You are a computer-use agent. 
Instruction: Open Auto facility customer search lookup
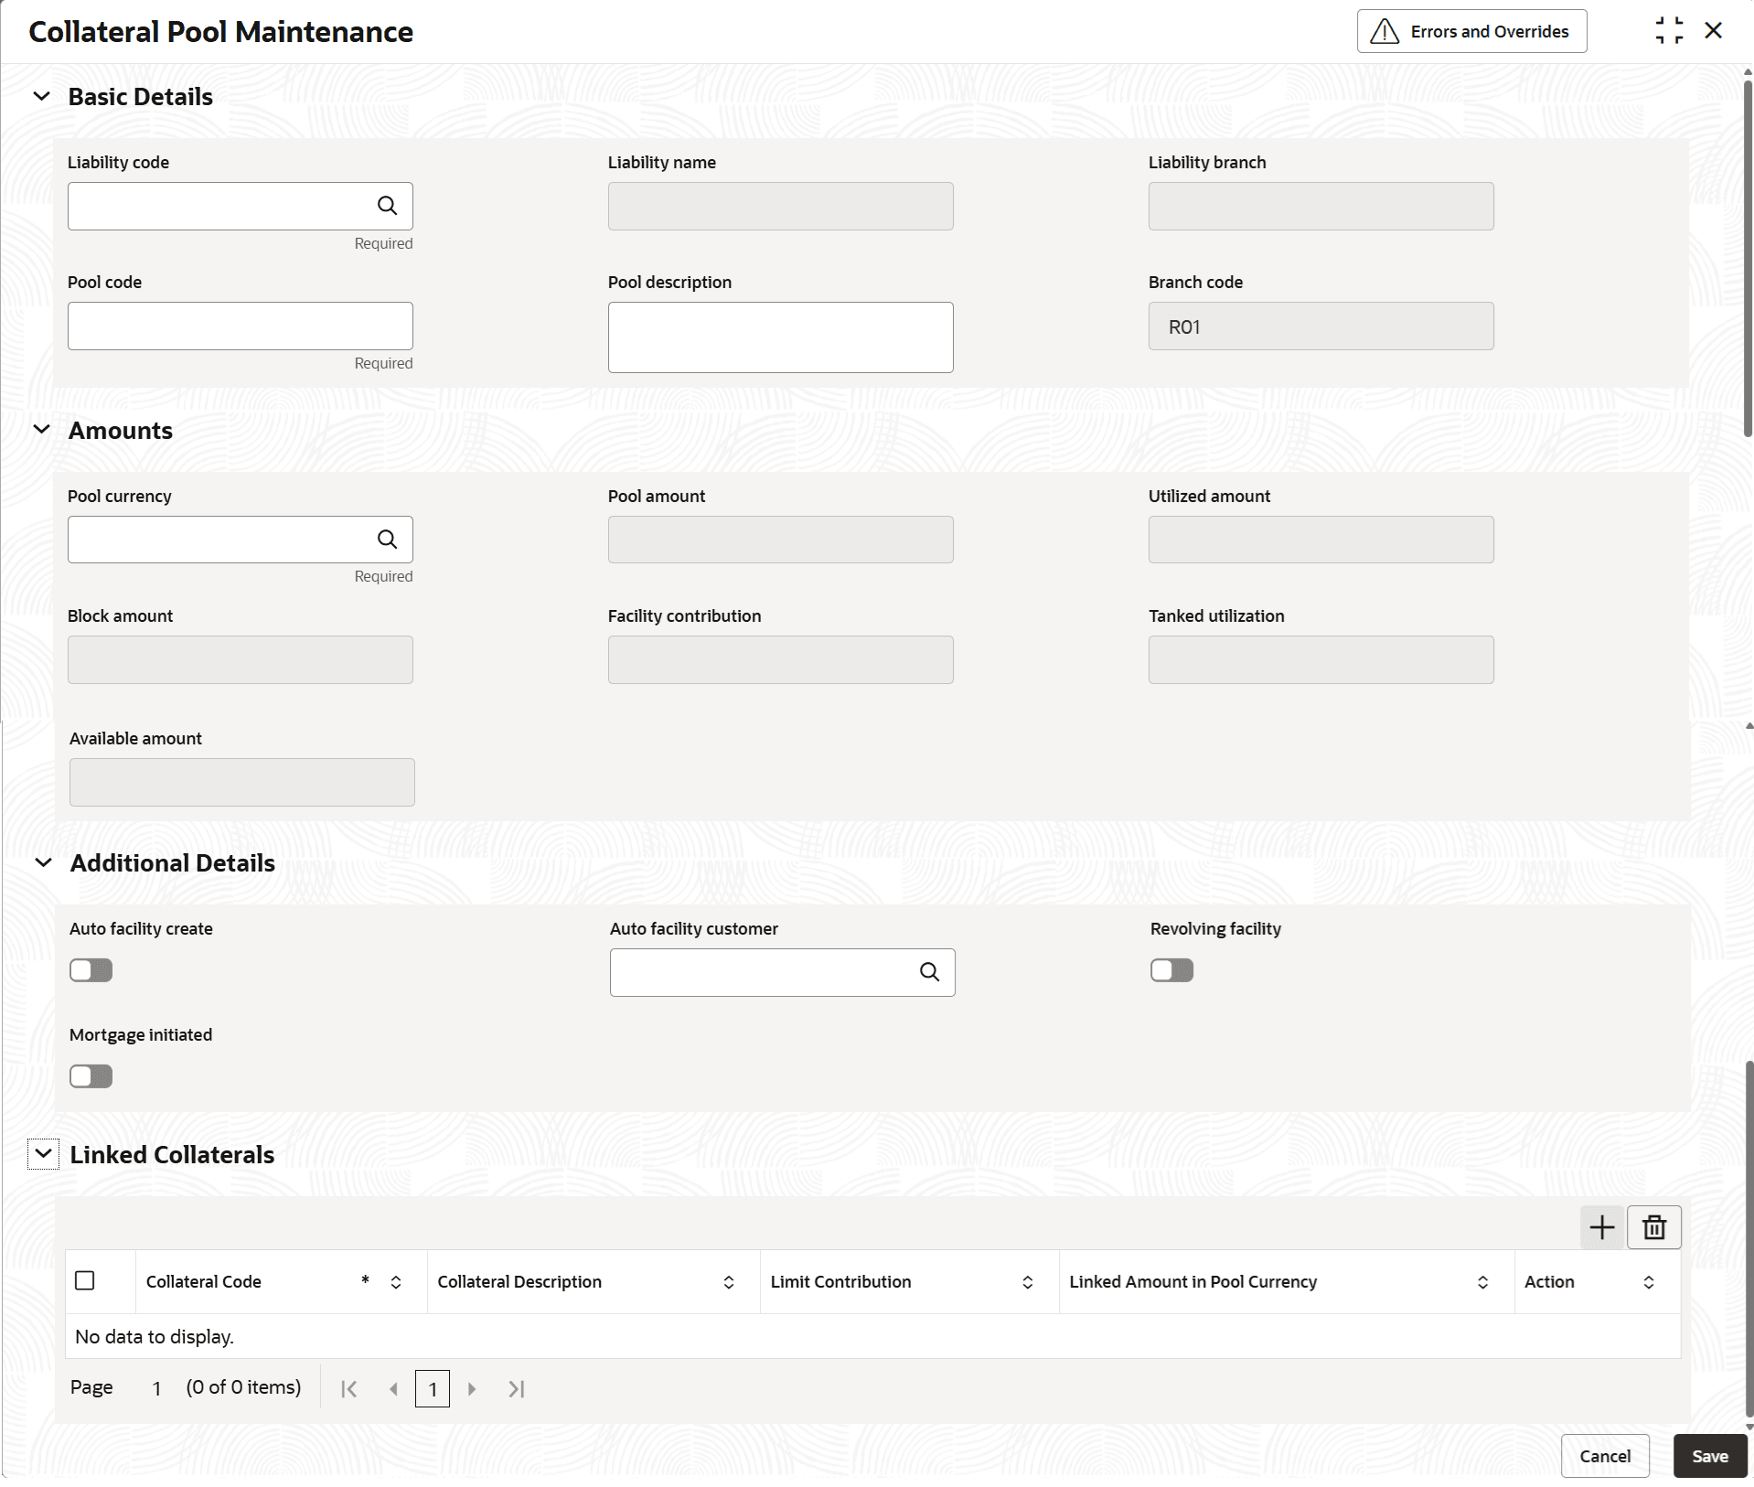929,972
